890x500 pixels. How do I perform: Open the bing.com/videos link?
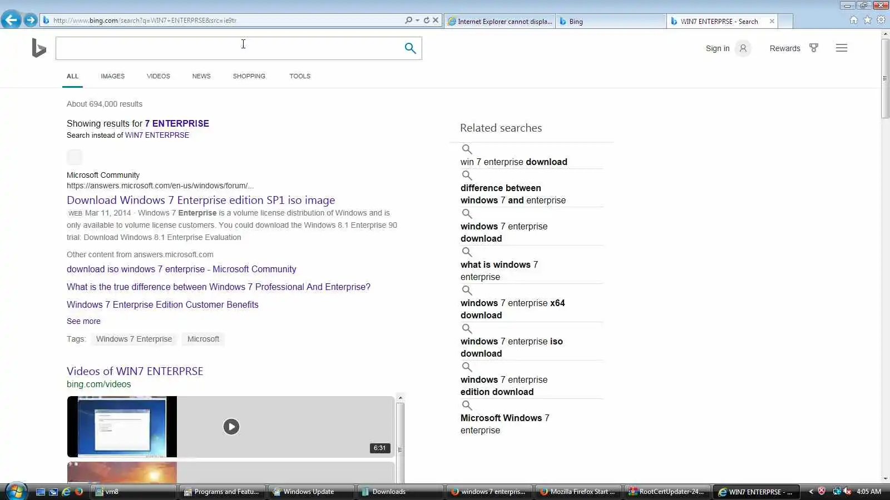click(99, 384)
